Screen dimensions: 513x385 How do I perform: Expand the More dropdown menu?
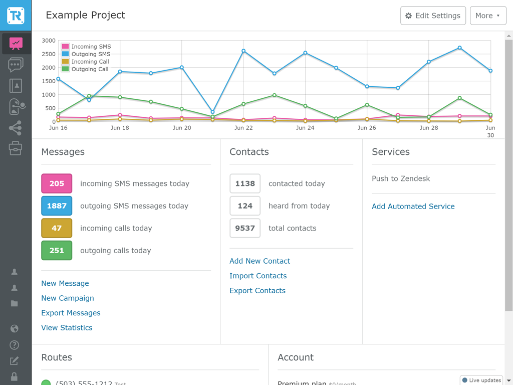[x=487, y=16]
